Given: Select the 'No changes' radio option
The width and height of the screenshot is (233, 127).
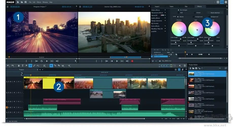Looking at the screenshot, I should click(x=179, y=10).
